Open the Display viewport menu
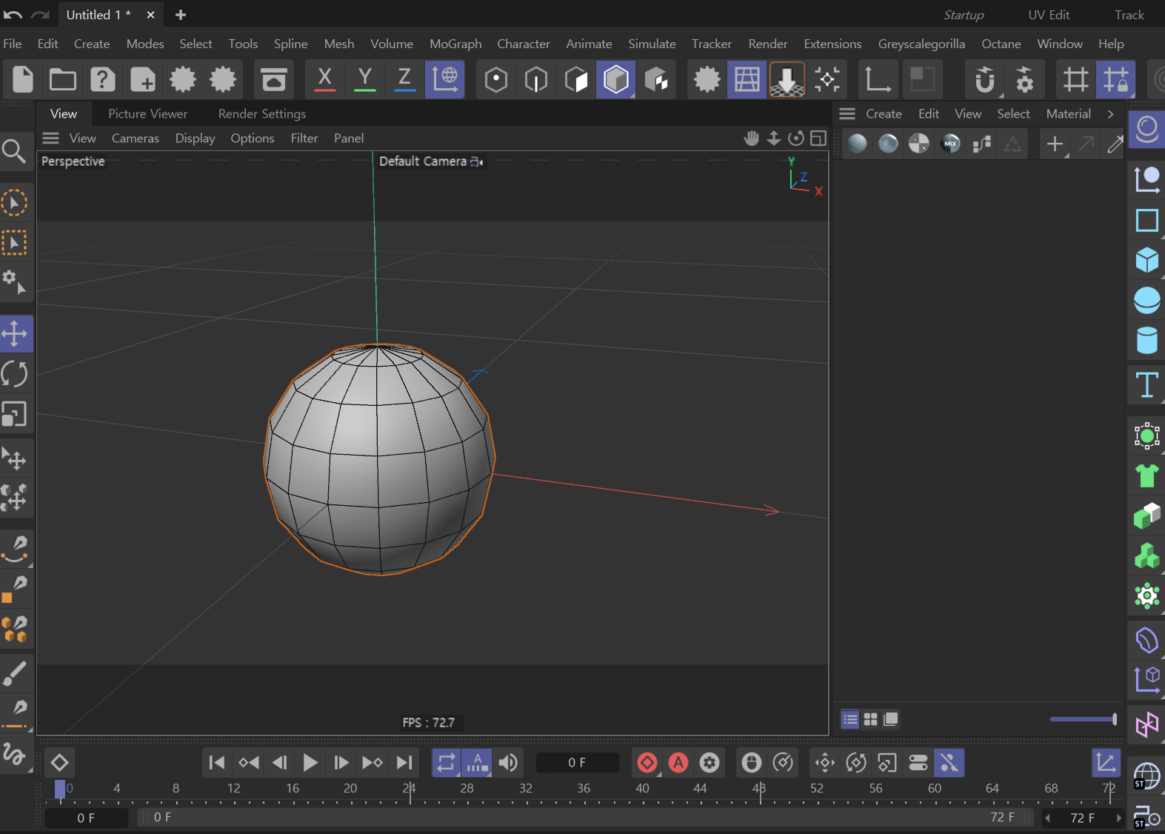1165x834 pixels. pos(195,138)
